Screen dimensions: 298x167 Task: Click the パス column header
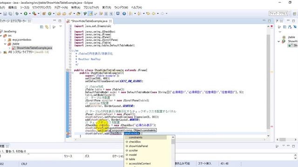(87, 156)
